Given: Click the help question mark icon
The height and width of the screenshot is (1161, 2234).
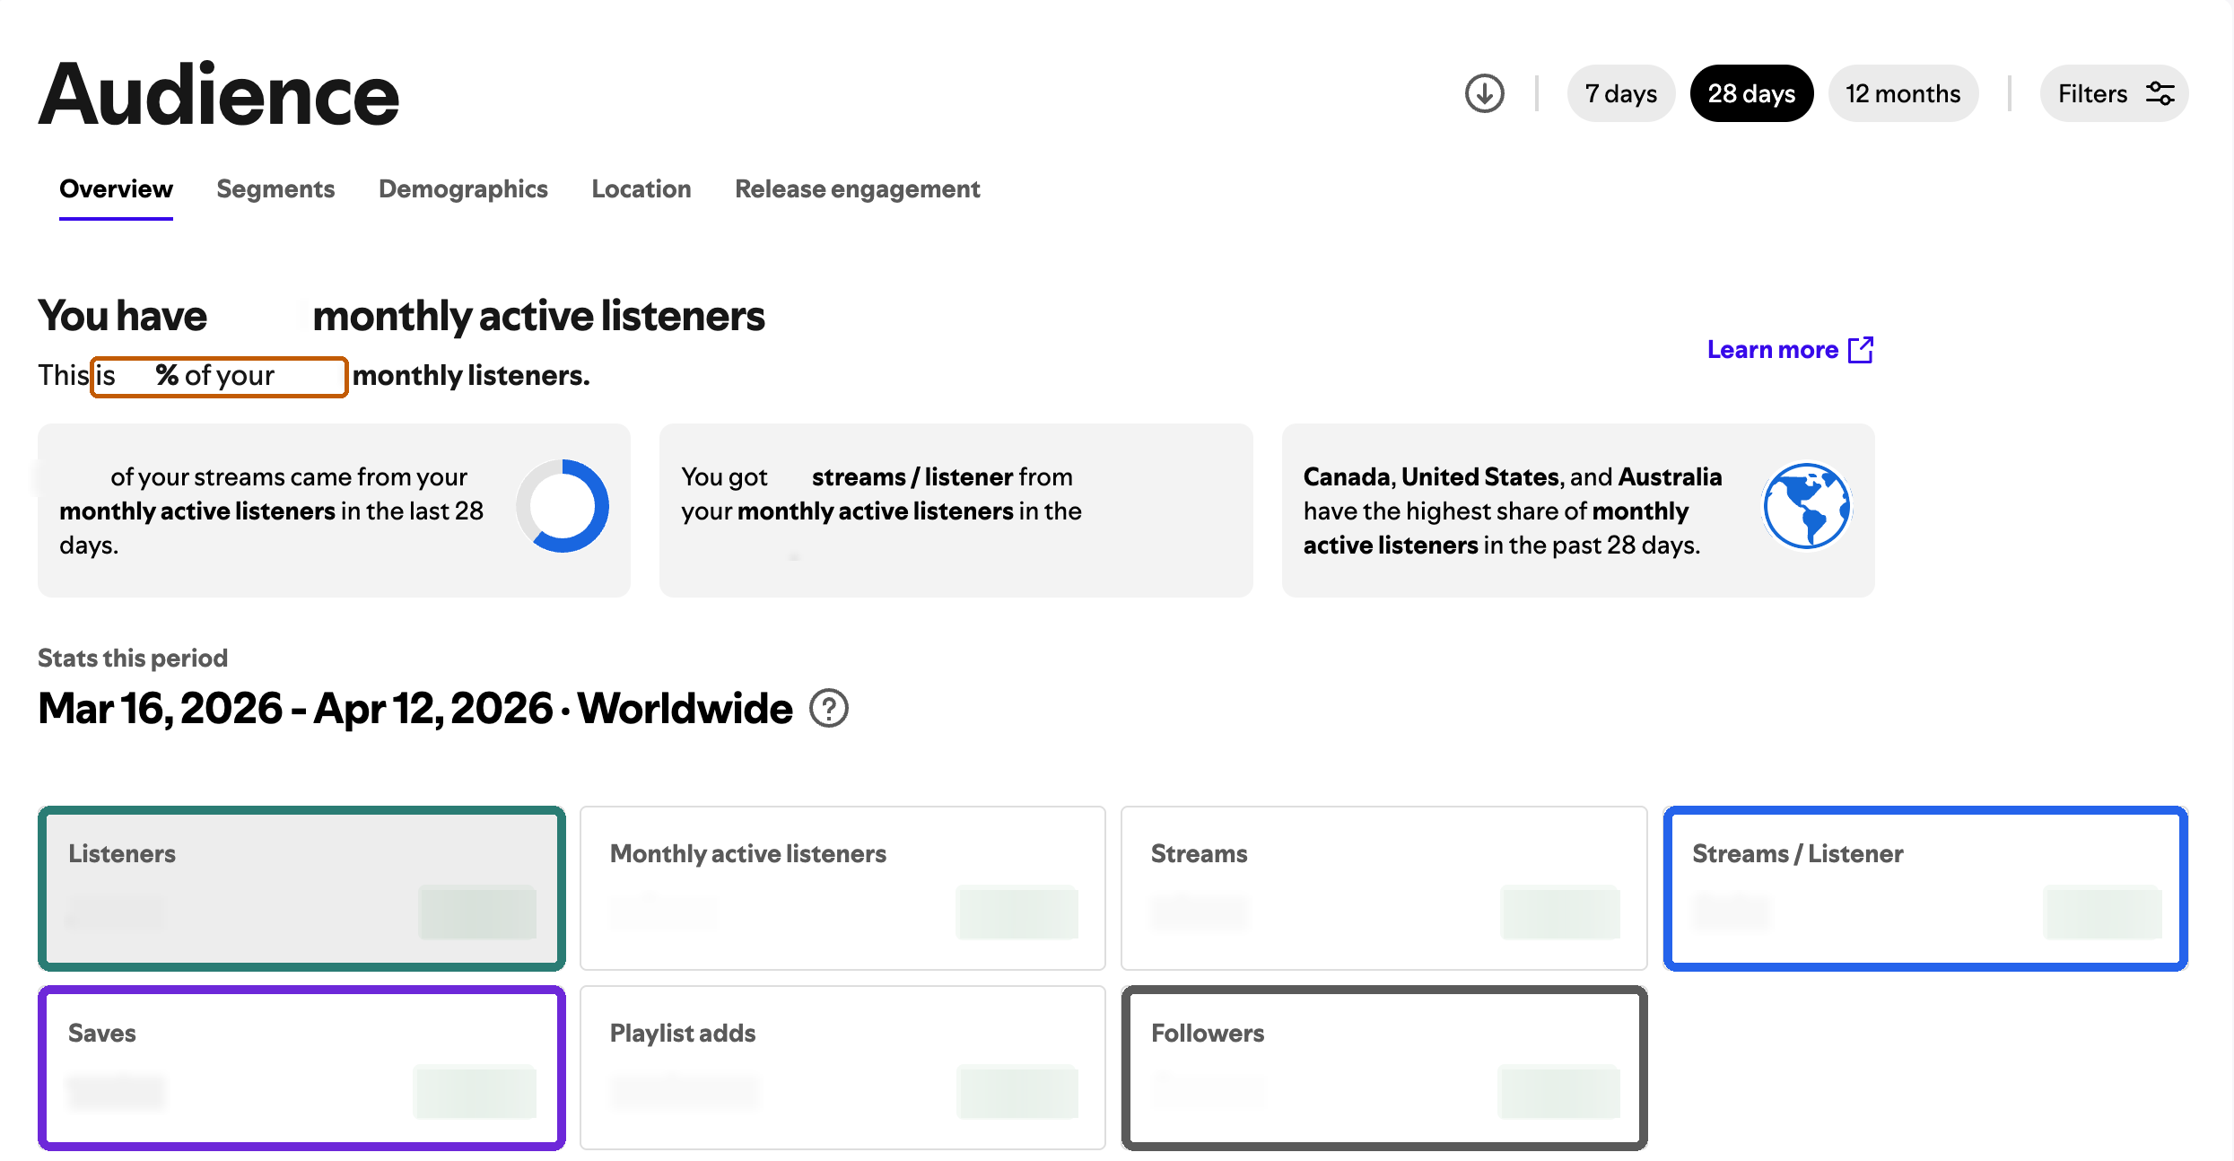Looking at the screenshot, I should 829,709.
